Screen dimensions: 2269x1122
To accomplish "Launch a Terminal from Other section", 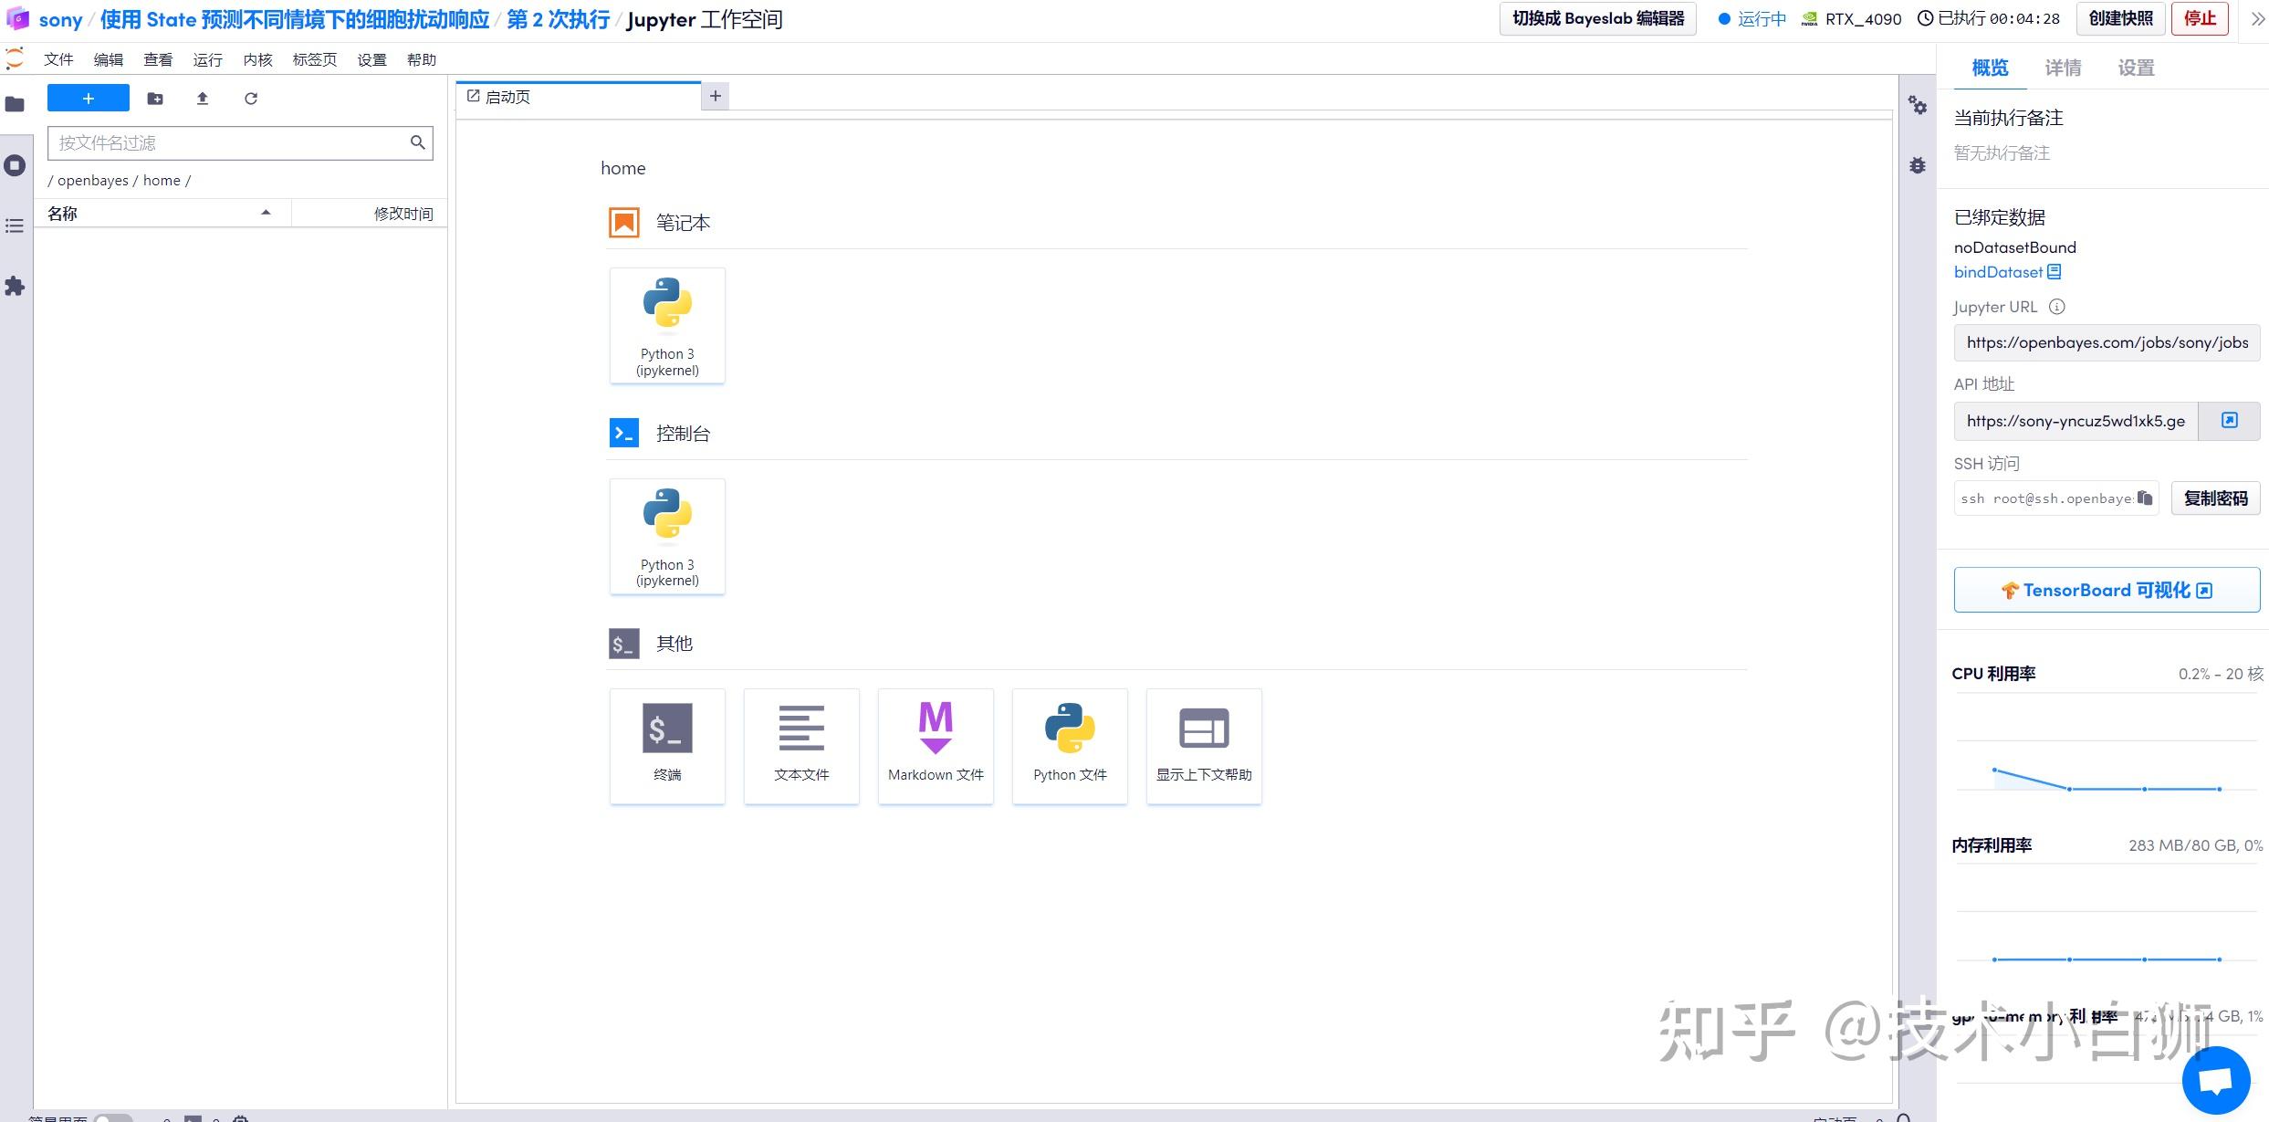I will tap(667, 746).
